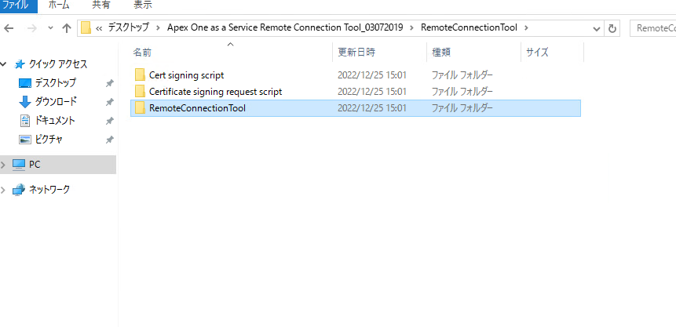The image size is (676, 327).
Task: Click the Certificate signing request script folder icon
Action: (141, 91)
